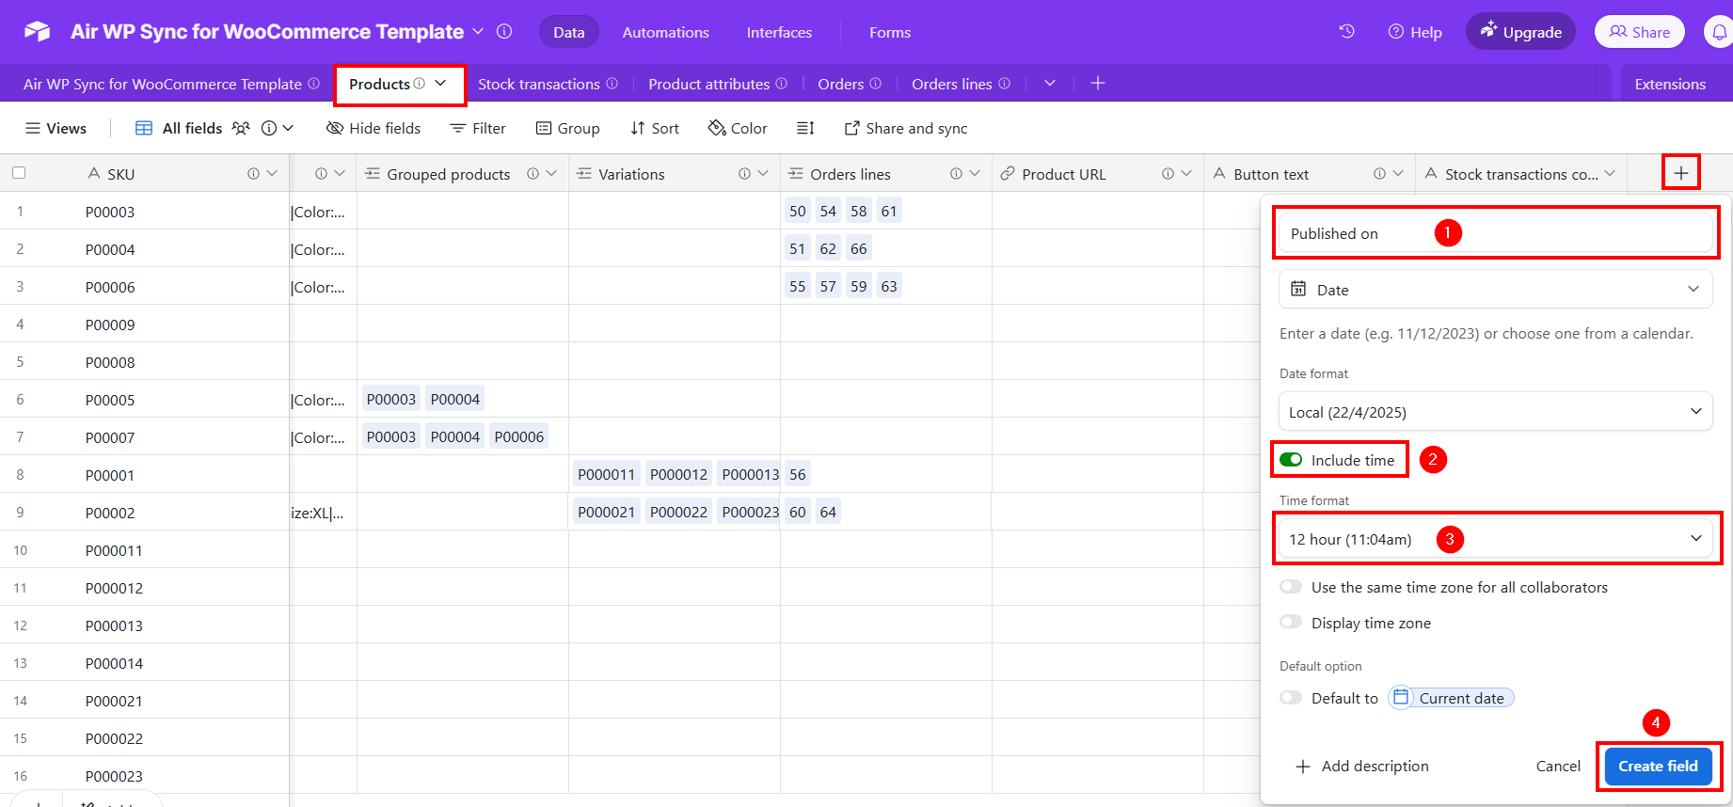Open the Automations tab

665,32
